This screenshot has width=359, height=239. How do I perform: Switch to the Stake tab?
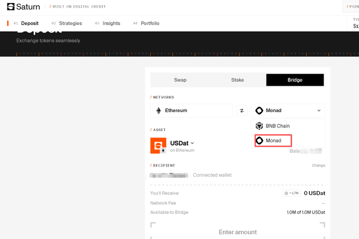point(238,80)
